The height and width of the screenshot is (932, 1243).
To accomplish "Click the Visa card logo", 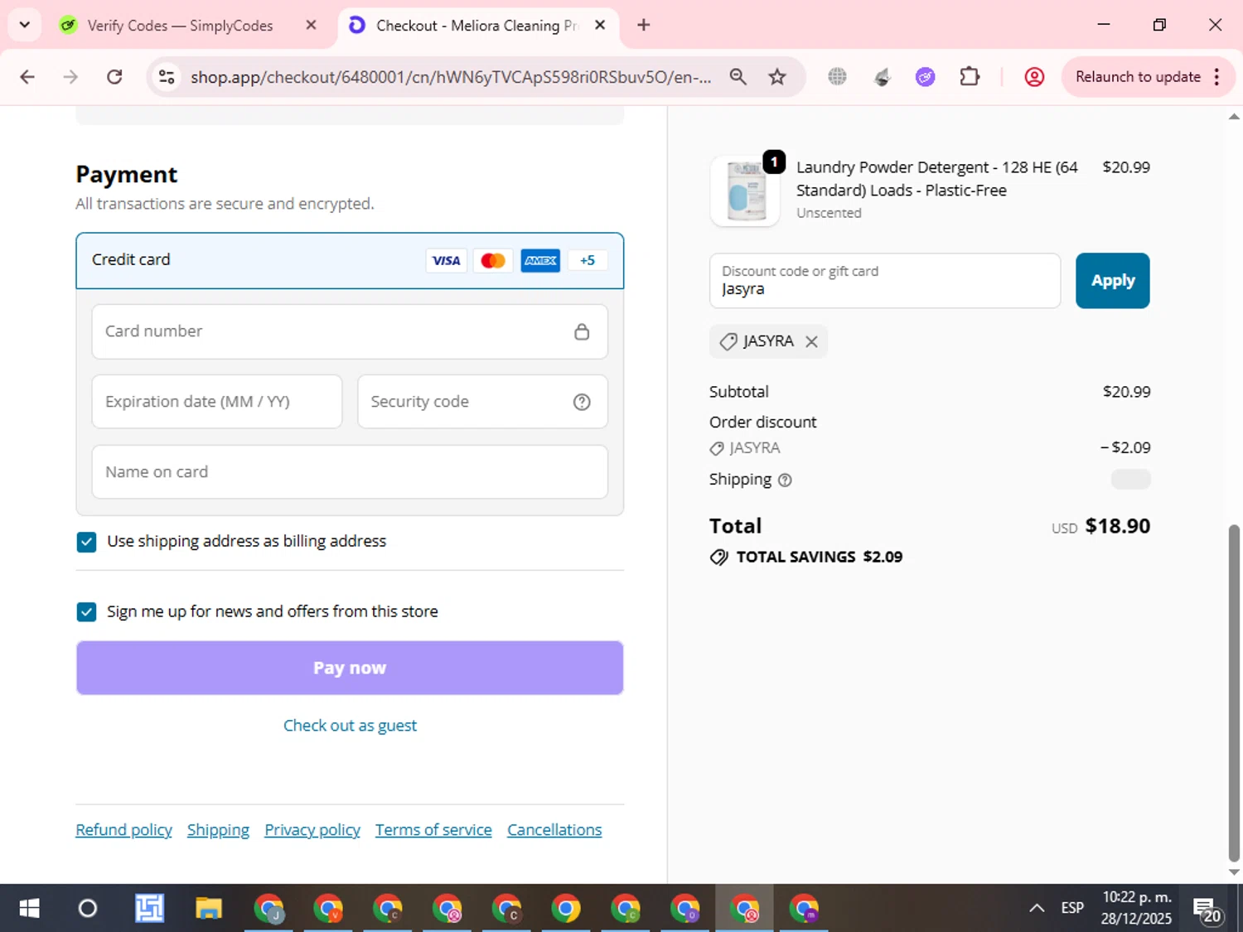I will [x=446, y=260].
